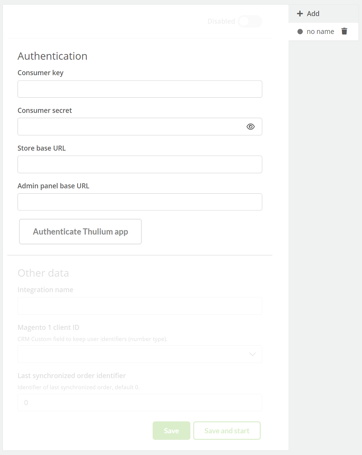Delete the 'no name' integration with the trash icon

pos(344,31)
